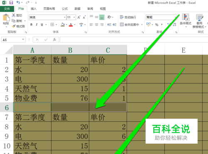The height and width of the screenshot is (154, 208).
Task: Click the Name Box showing A6
Action: 12,40
